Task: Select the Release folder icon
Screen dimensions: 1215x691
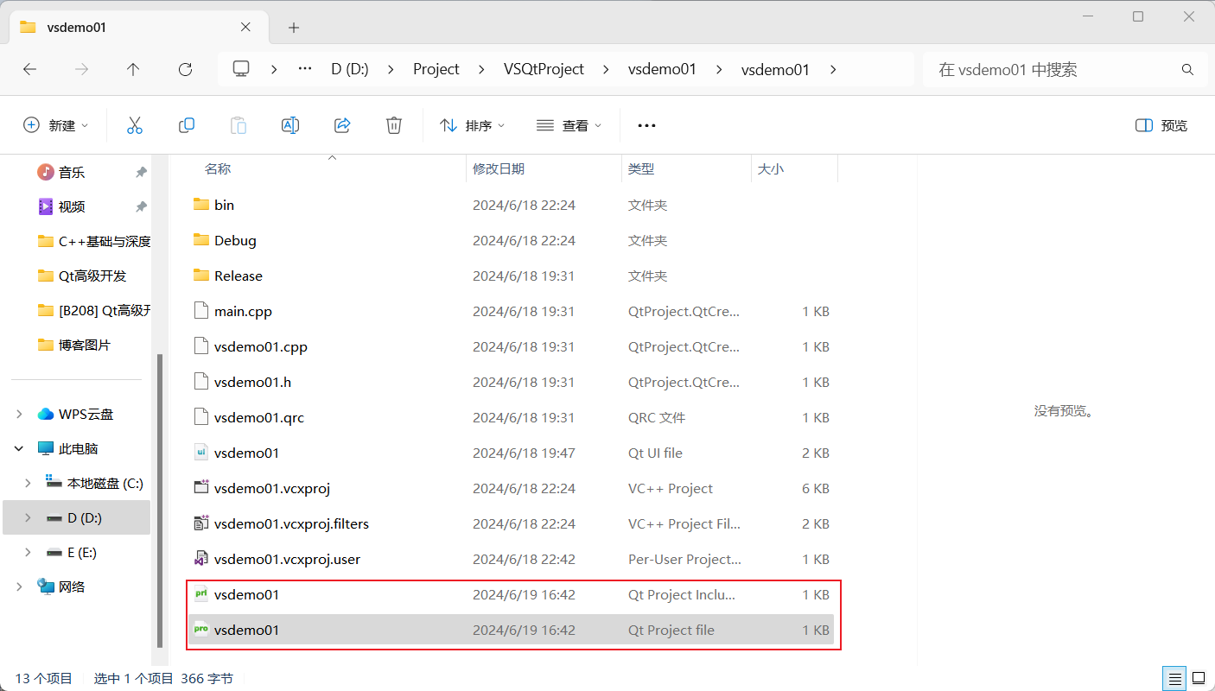Action: pyautogui.click(x=201, y=276)
